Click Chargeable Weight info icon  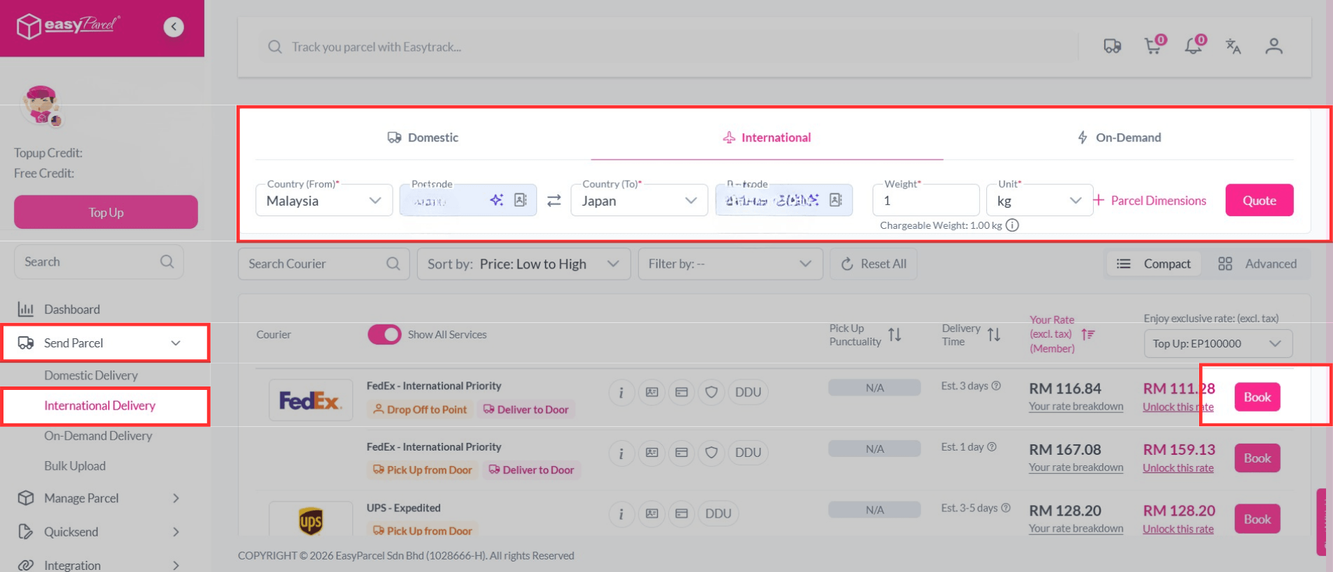tap(1012, 225)
